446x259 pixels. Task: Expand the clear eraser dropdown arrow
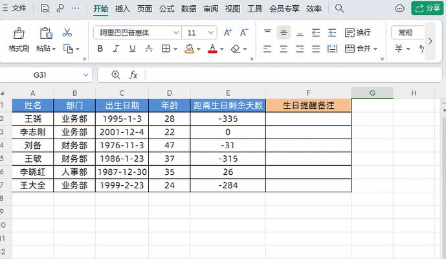[x=245, y=49]
